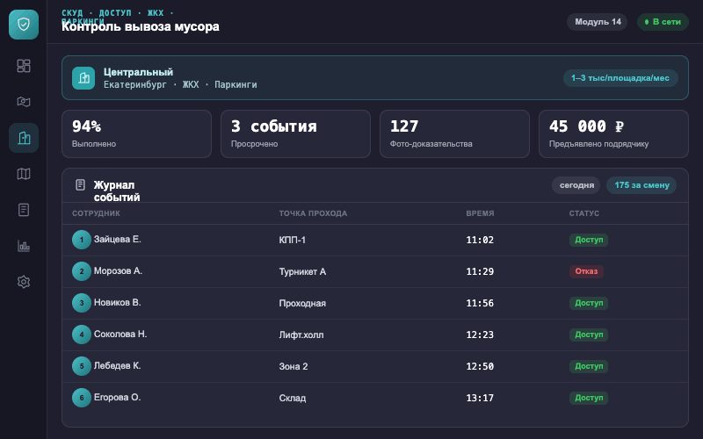The width and height of the screenshot is (703, 439).
Task: Click the Проходная access point cell
Action: pyautogui.click(x=302, y=303)
